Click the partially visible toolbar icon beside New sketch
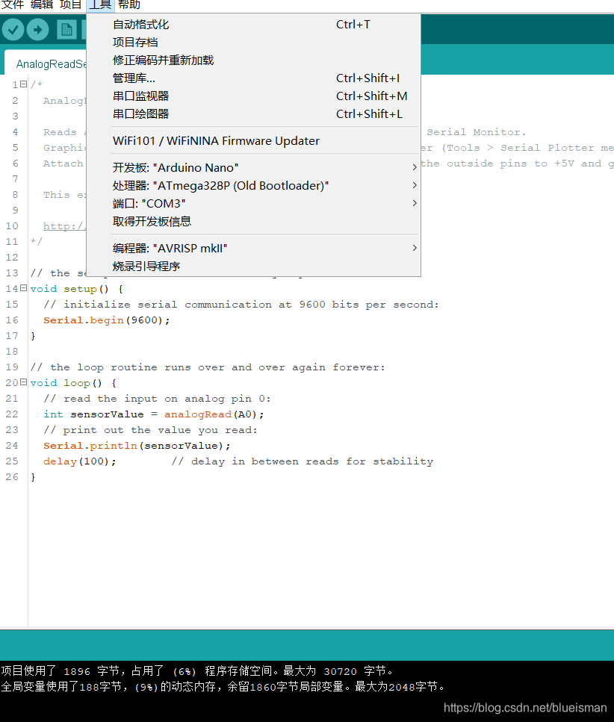This screenshot has width=614, height=722. pyautogui.click(x=86, y=29)
